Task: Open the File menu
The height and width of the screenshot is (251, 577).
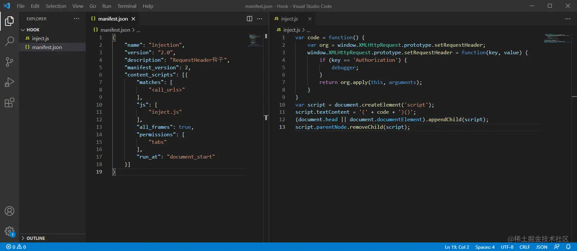Action: (21, 6)
